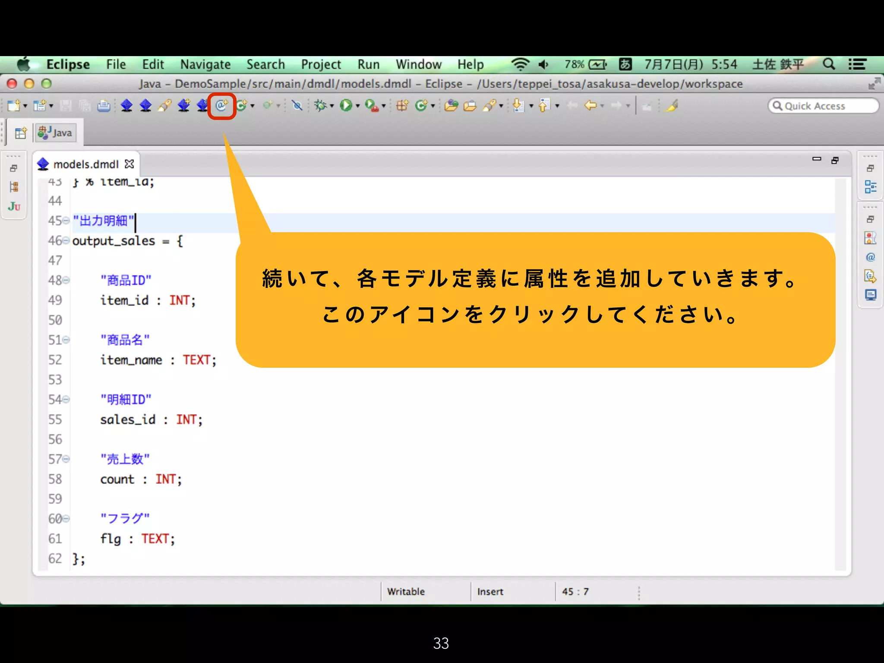This screenshot has height=663, width=884.
Task: Click the Javadoc @ icon in right sidebar
Action: click(x=871, y=257)
